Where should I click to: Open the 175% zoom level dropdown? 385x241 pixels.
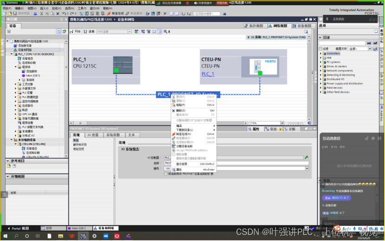(x=282, y=123)
